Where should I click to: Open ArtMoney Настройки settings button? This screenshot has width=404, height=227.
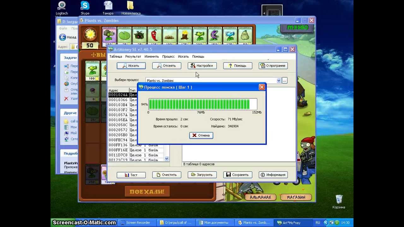tap(202, 66)
